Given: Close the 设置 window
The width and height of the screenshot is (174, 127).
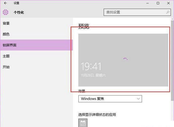Looking at the screenshot, I should click(x=168, y=3).
